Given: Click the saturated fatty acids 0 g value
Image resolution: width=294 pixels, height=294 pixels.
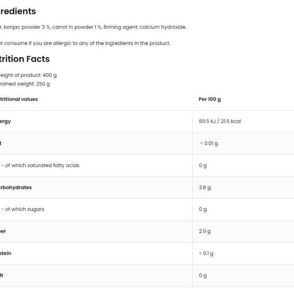Looking at the screenshot, I should pyautogui.click(x=203, y=165).
